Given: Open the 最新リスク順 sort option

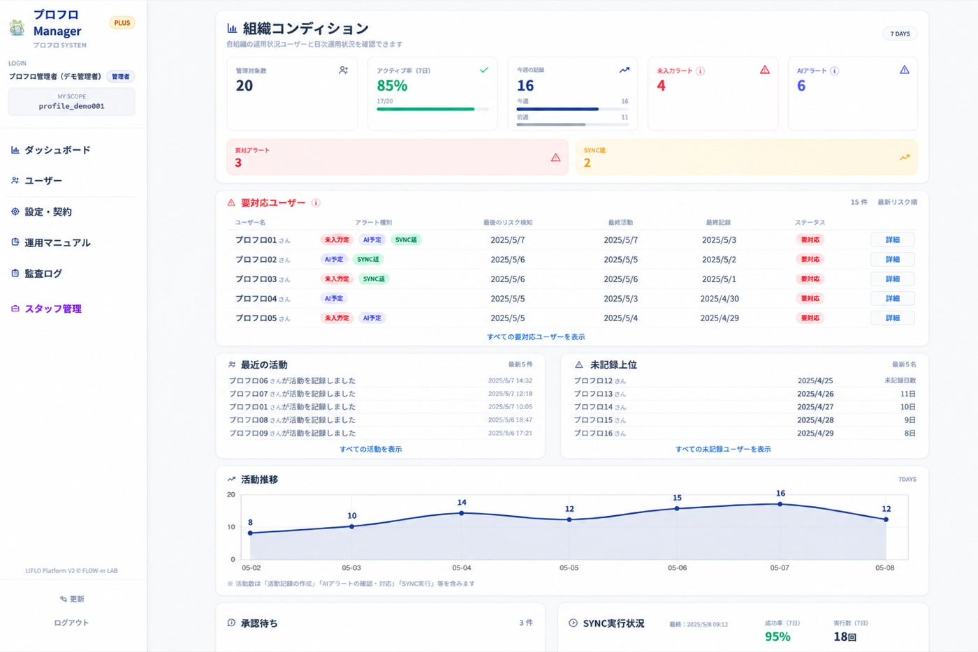Looking at the screenshot, I should point(897,202).
